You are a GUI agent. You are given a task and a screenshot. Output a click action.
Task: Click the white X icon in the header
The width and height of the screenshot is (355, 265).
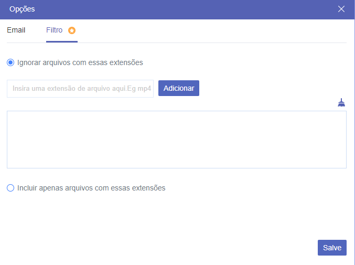click(x=341, y=9)
